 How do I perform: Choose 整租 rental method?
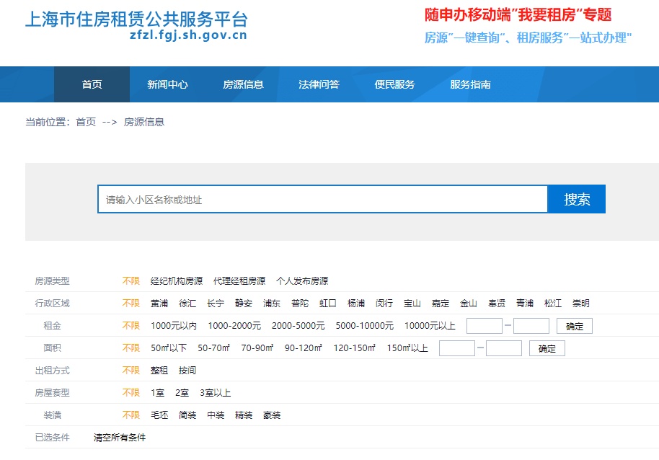point(159,371)
